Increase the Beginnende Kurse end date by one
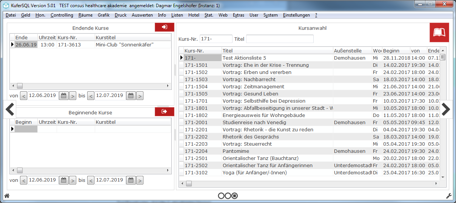 (x=140, y=180)
